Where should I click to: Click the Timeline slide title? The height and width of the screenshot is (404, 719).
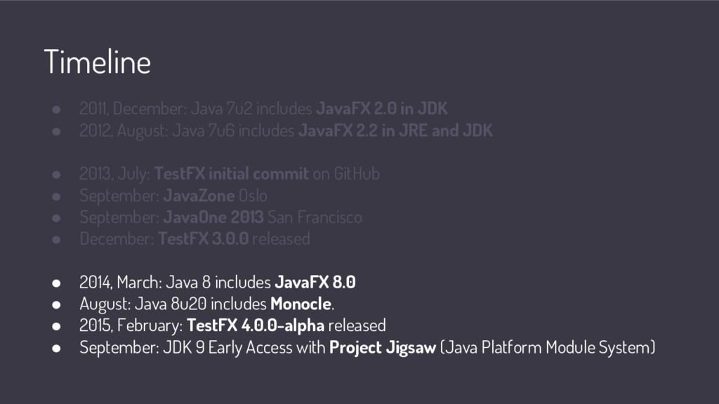coord(97,62)
